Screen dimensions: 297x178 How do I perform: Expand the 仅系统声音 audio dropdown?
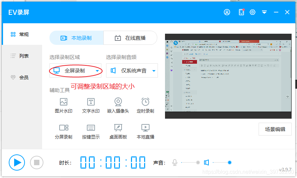[132, 70]
